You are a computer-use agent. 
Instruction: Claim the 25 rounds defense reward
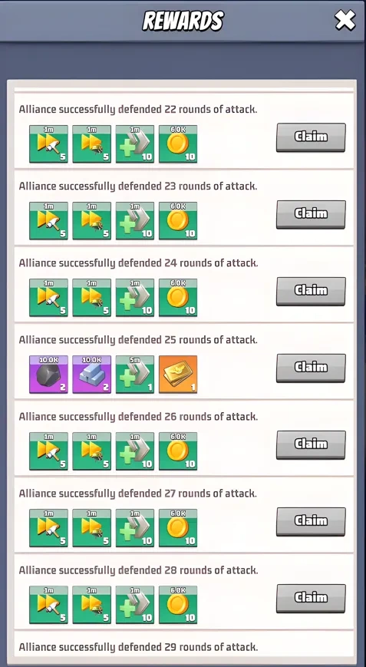coord(311,368)
